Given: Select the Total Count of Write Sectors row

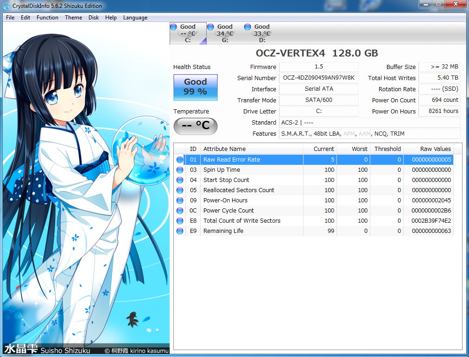Looking at the screenshot, I should click(x=314, y=221).
